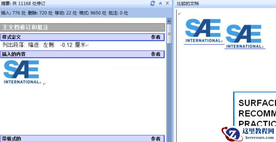The height and width of the screenshot is (142, 276).
Task: Select the 带格式的 revision entry
Action: point(82,139)
